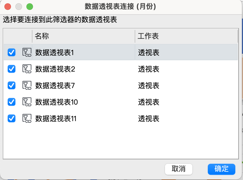This screenshot has height=180, width=243.
Task: Click the PivotTable icon beside 数据透视表2
Action: click(26, 69)
